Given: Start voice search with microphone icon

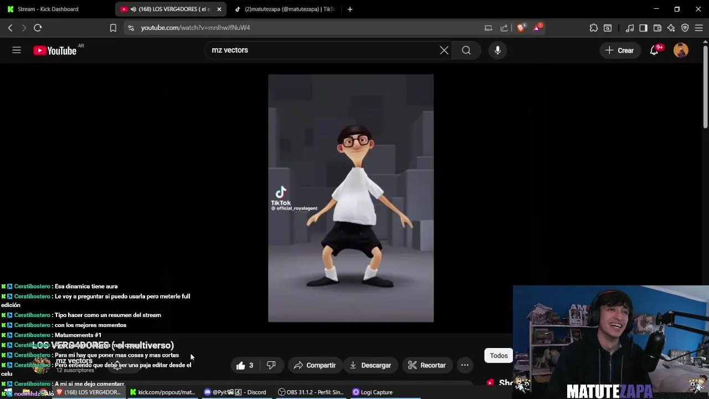Looking at the screenshot, I should [x=497, y=50].
